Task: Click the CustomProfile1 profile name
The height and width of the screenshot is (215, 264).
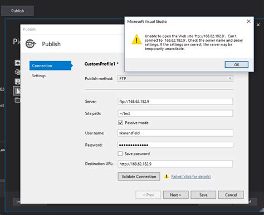Action: pyautogui.click(x=100, y=64)
